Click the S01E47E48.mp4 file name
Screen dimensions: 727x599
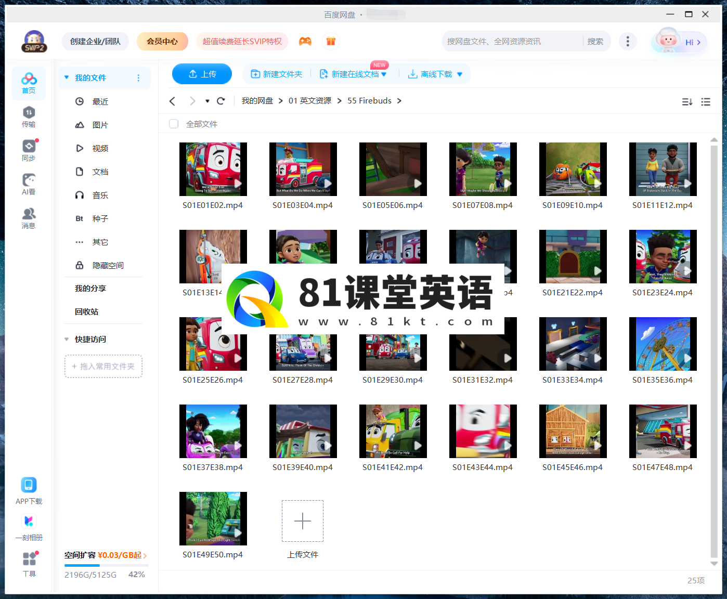663,467
